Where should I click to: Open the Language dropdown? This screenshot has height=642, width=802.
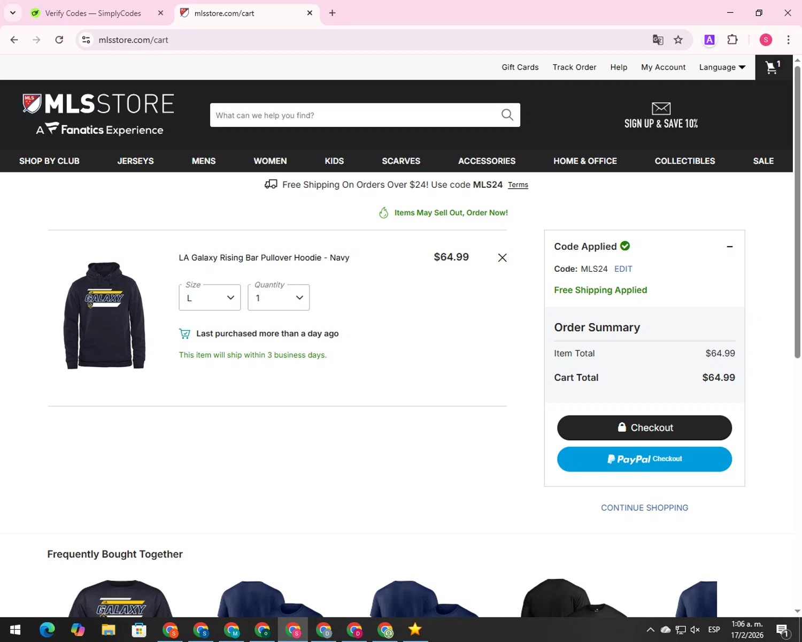pos(722,67)
